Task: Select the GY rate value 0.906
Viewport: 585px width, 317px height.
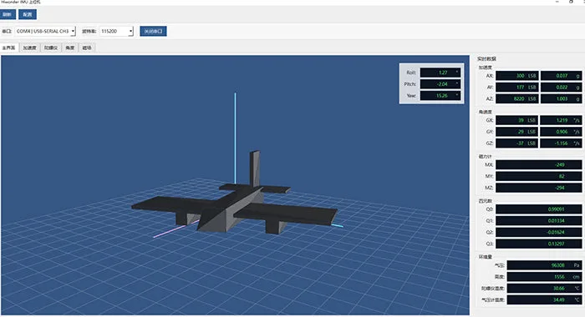Action: (561, 132)
